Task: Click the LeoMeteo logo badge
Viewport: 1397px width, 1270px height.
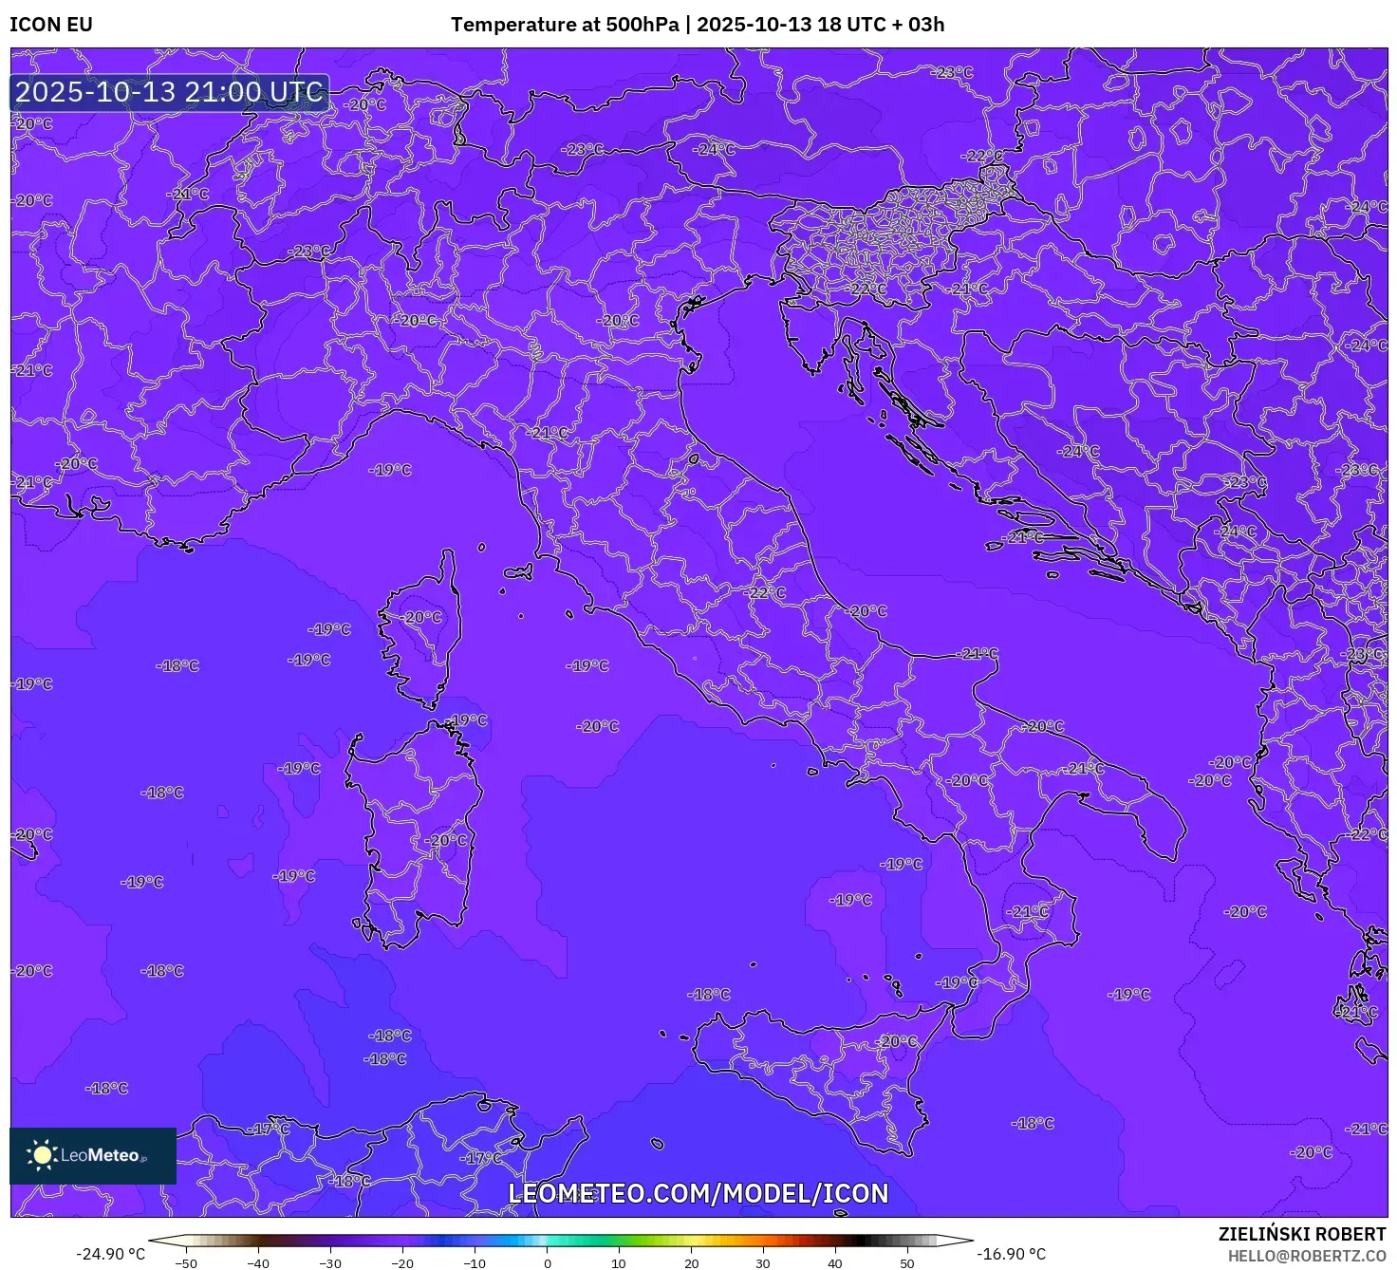Action: [x=93, y=1155]
